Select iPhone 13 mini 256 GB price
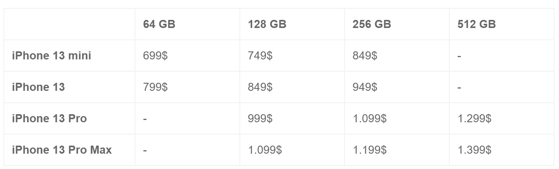This screenshot has width=559, height=169. coord(365,56)
